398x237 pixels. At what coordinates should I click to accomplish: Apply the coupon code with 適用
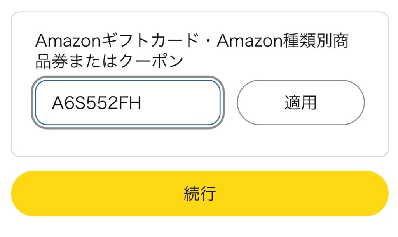[300, 102]
